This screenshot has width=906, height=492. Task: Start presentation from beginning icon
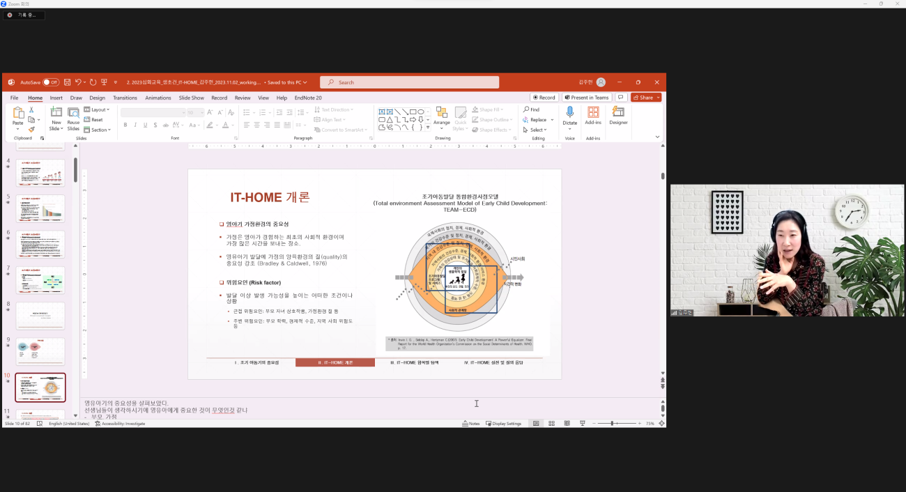pyautogui.click(x=104, y=82)
